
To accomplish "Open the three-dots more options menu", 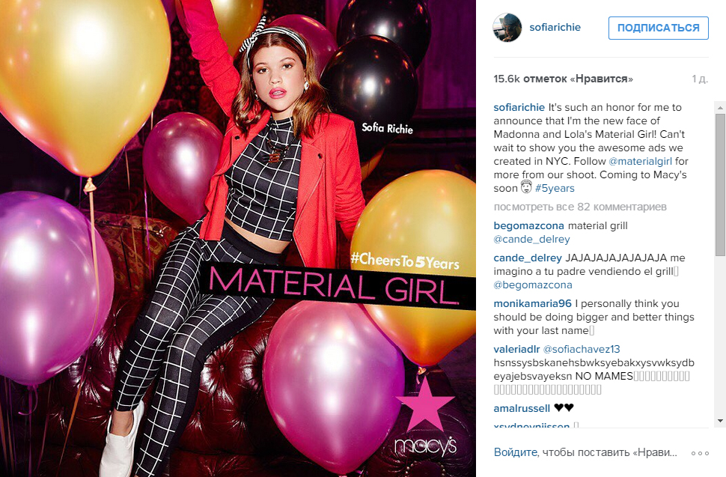I will [700, 453].
